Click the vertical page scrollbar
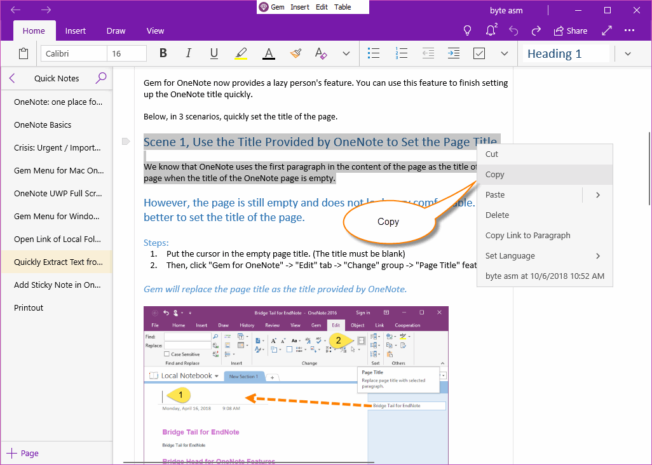 click(649, 168)
